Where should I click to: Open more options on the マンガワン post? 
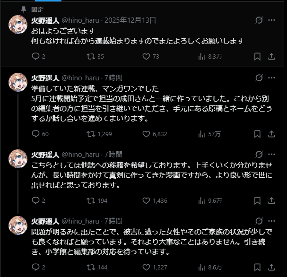point(272,78)
